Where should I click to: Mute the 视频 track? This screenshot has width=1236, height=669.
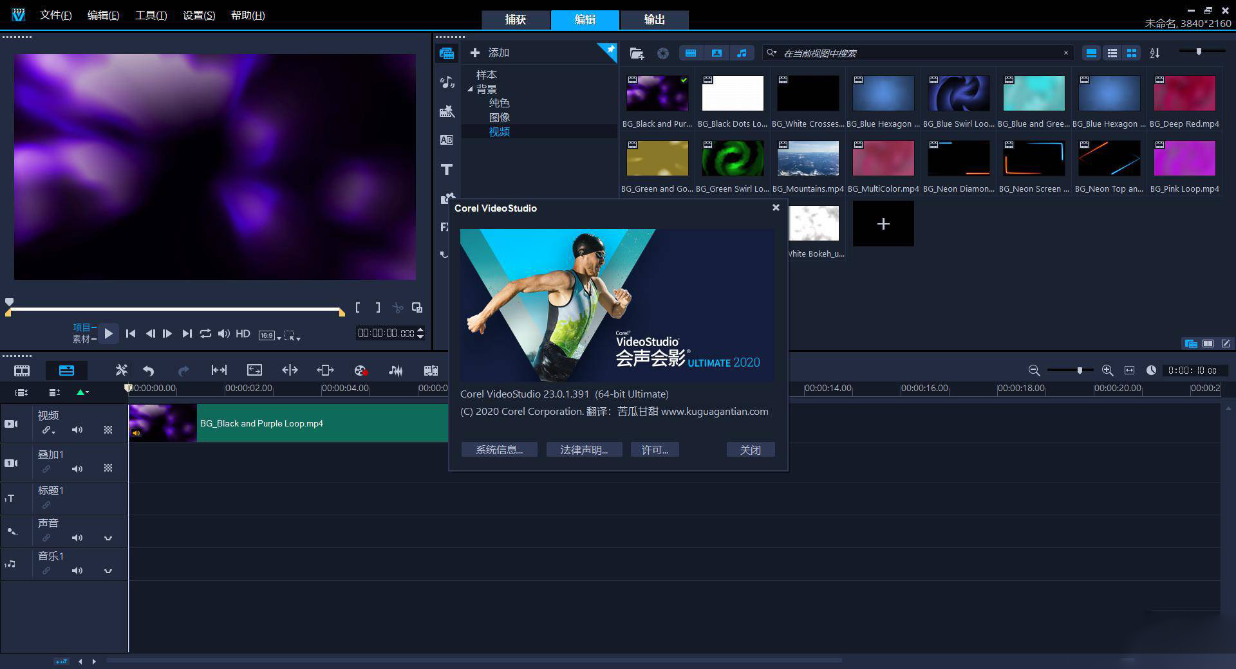pos(77,430)
